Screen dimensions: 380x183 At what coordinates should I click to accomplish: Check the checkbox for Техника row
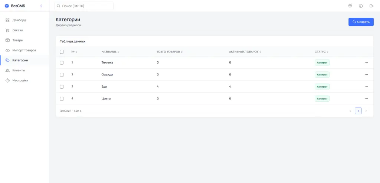point(62,62)
